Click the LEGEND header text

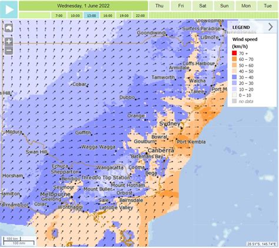click(x=241, y=28)
